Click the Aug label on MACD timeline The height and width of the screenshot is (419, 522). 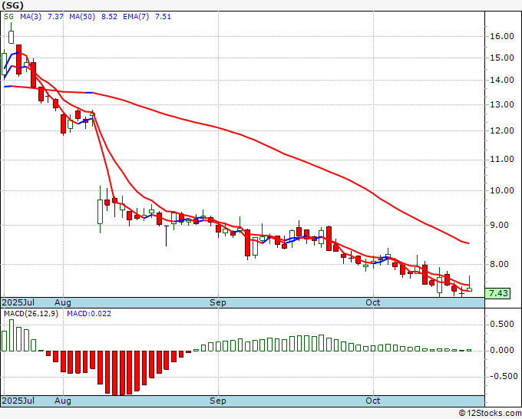pos(63,401)
